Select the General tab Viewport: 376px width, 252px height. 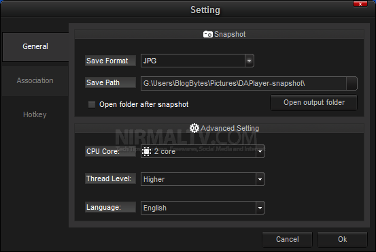[35, 46]
